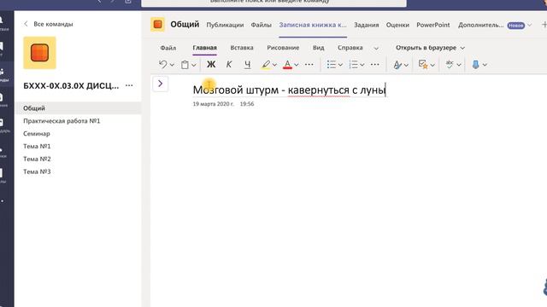
Task: Toggle bold formatting (Ж)
Action: pyautogui.click(x=211, y=65)
